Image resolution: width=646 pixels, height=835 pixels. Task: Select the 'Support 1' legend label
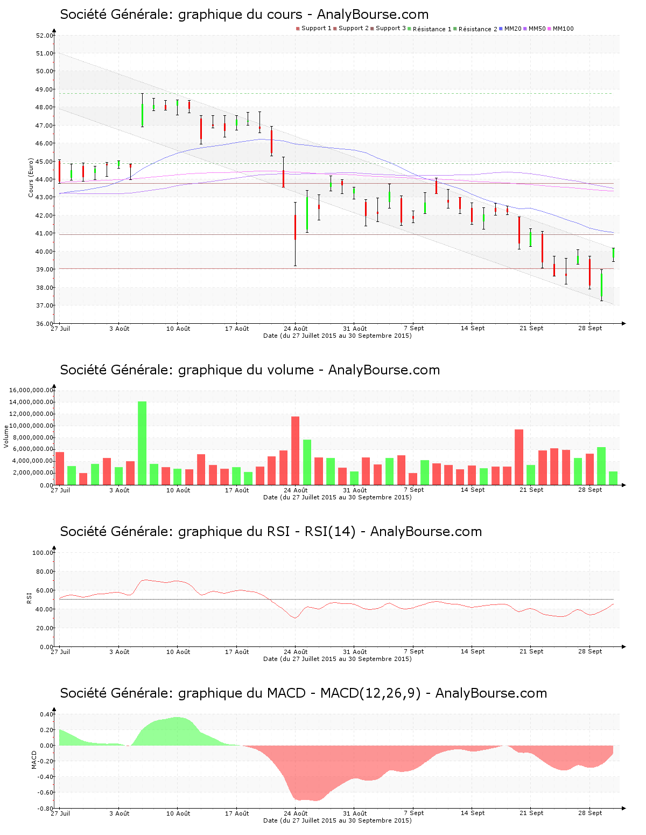[x=317, y=29]
